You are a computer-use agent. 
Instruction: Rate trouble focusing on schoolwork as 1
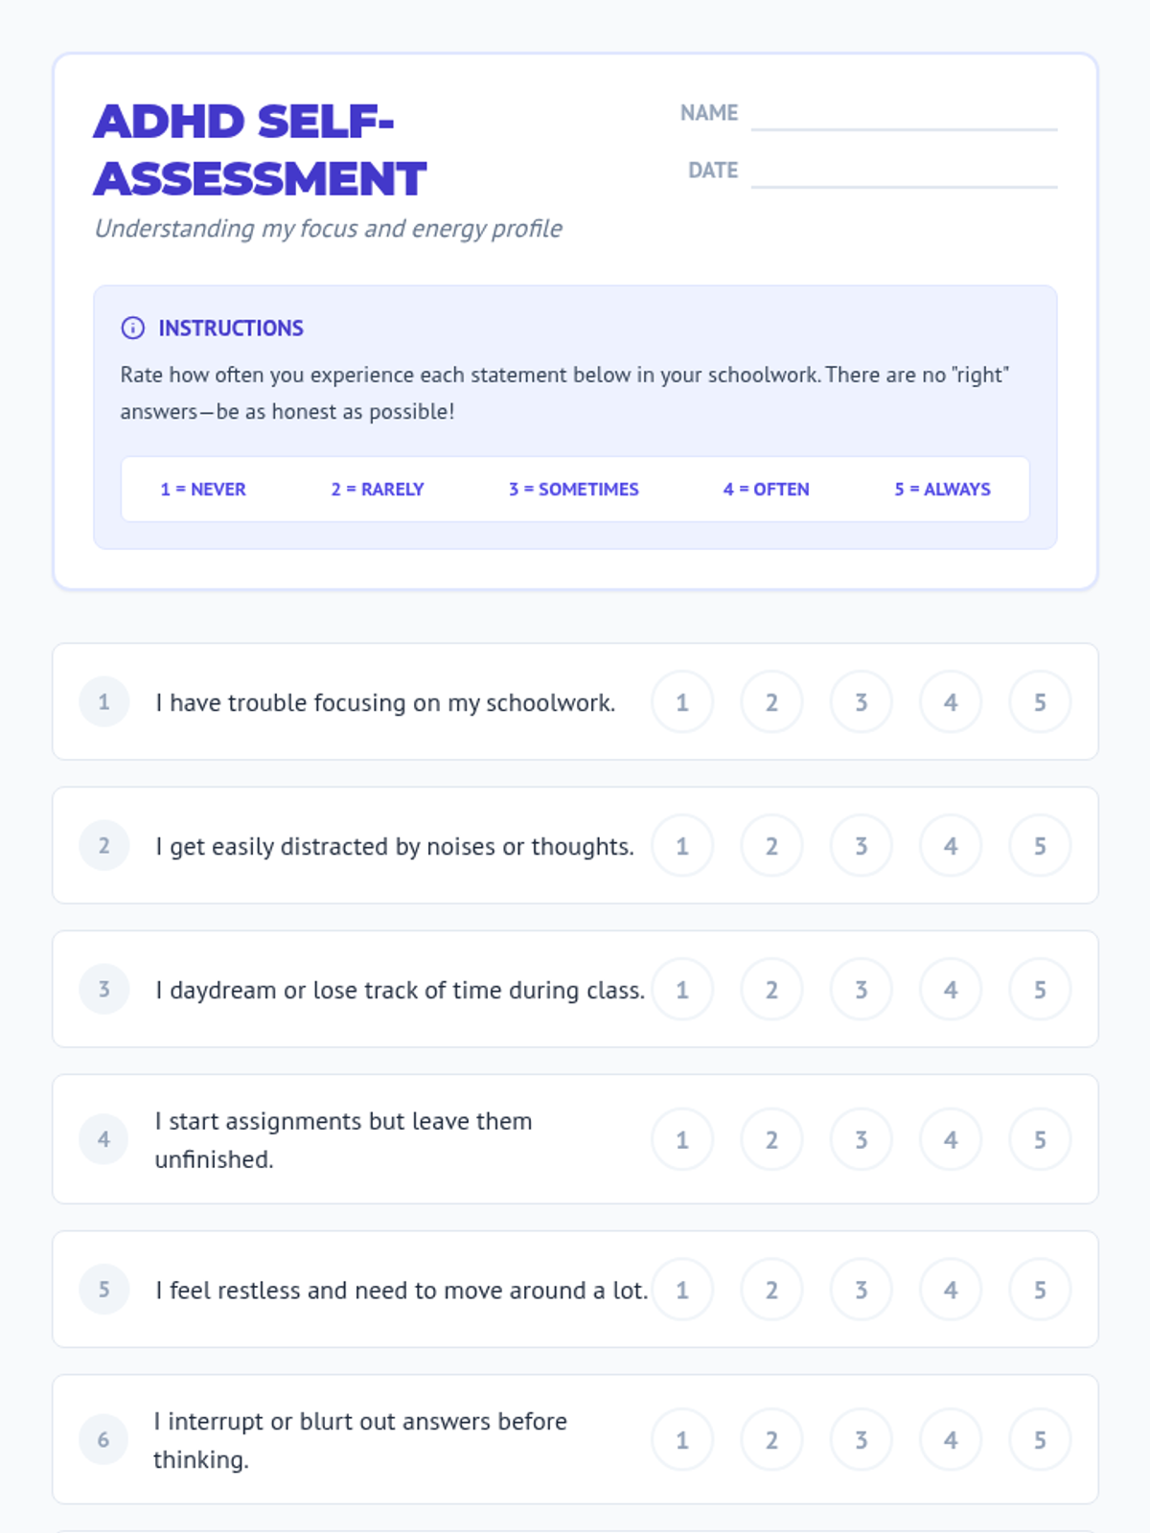point(682,702)
